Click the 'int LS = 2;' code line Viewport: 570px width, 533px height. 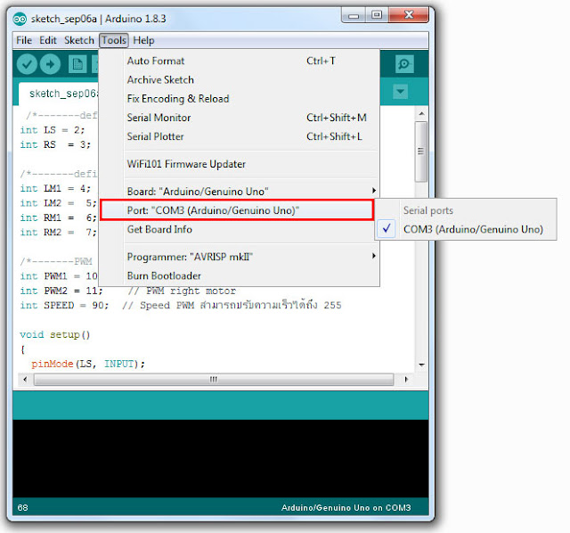53,130
